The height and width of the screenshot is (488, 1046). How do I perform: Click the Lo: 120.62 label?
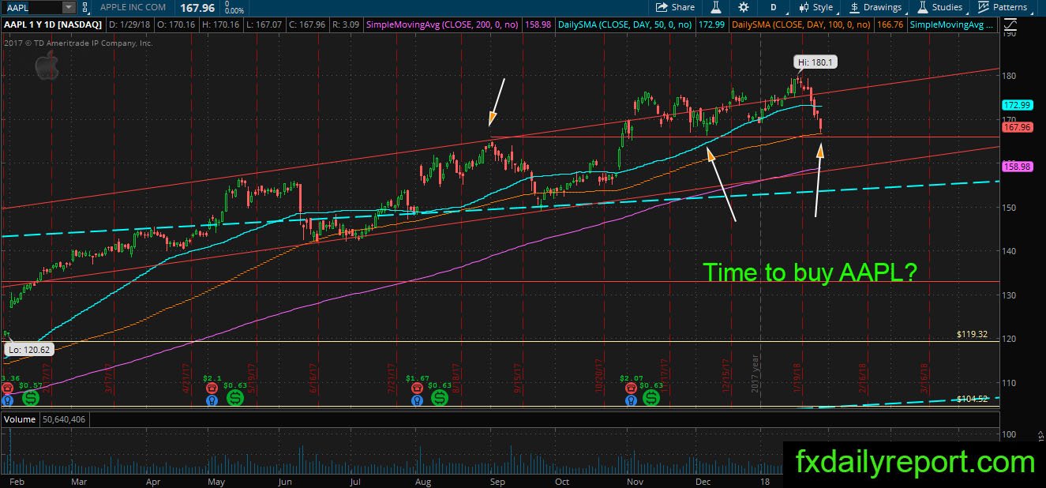pyautogui.click(x=28, y=349)
